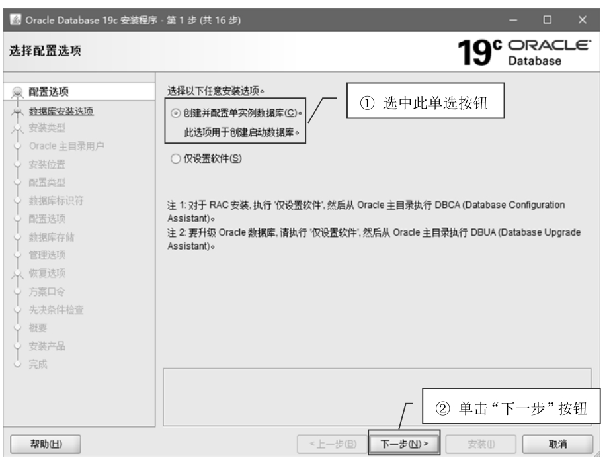Screen dimensions: 611x468
Task: Select the 安装产品 step
Action: click(x=47, y=346)
